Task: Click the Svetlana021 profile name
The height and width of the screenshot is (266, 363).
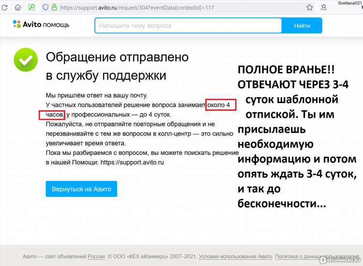Action: pyautogui.click(x=350, y=3)
